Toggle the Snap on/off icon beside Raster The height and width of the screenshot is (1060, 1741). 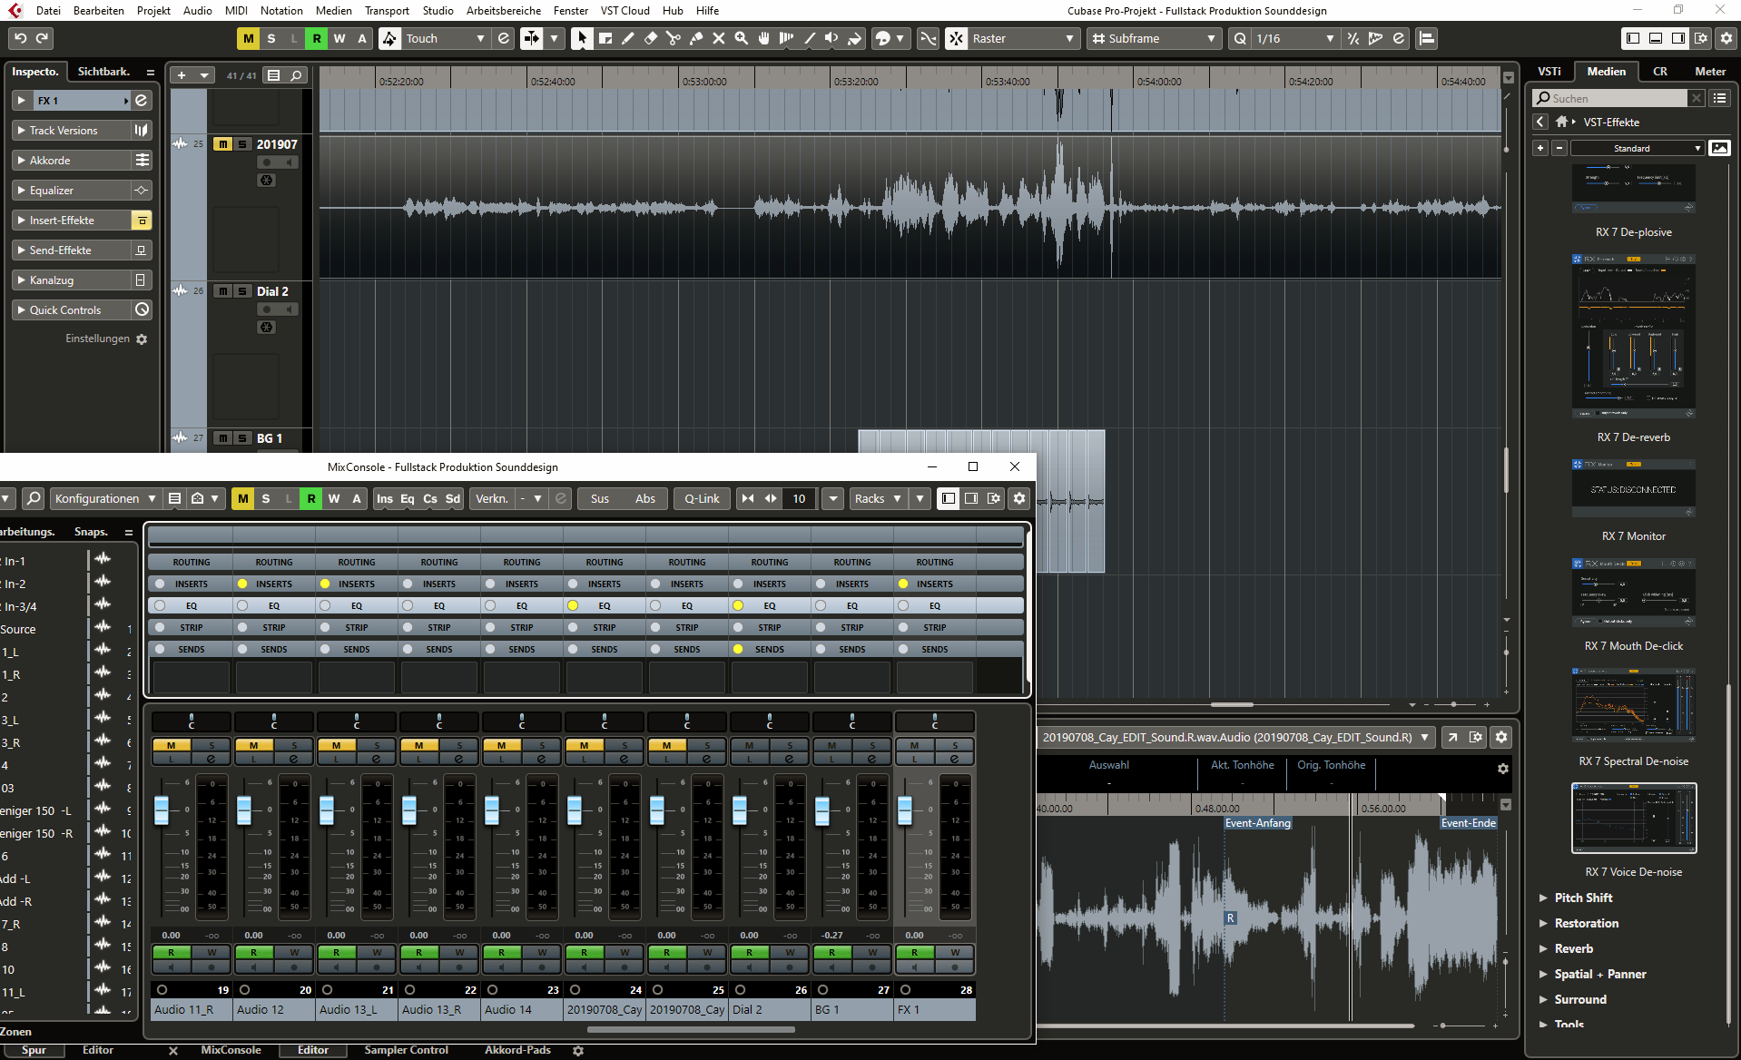956,38
